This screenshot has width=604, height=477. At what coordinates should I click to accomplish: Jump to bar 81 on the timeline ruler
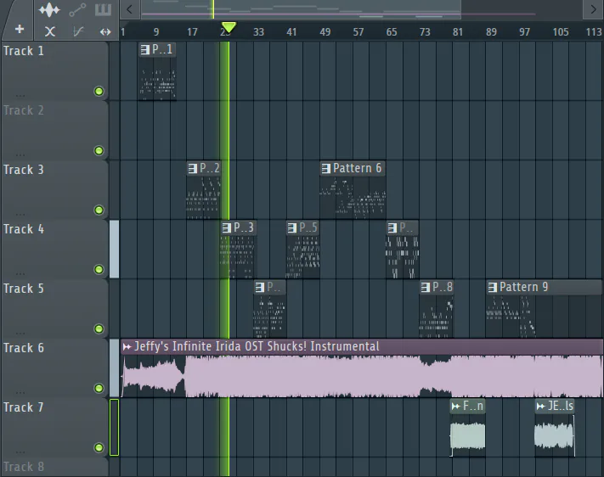coord(458,32)
